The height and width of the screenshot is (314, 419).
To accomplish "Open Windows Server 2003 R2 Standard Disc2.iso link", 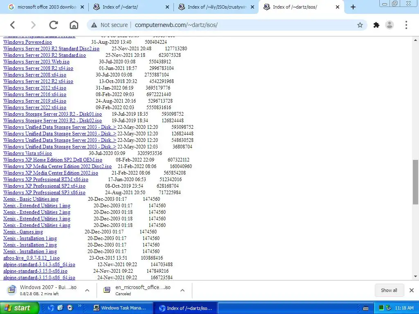I will (51, 49).
